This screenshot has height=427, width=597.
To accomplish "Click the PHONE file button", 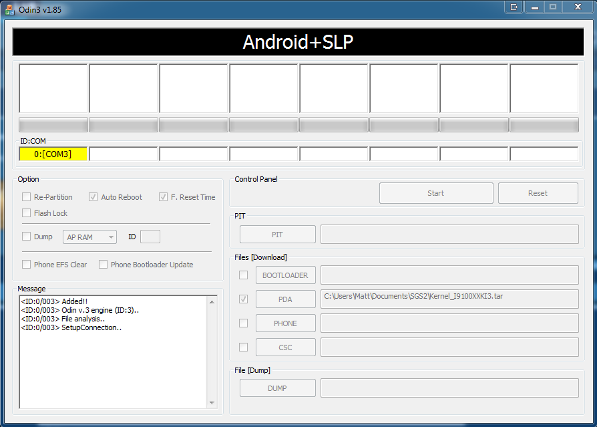I will (286, 323).
